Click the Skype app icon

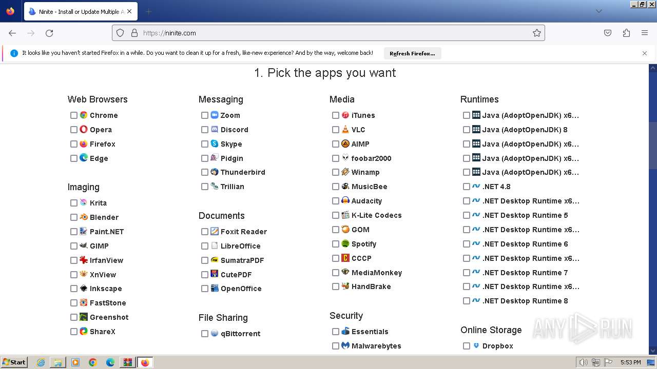click(215, 144)
